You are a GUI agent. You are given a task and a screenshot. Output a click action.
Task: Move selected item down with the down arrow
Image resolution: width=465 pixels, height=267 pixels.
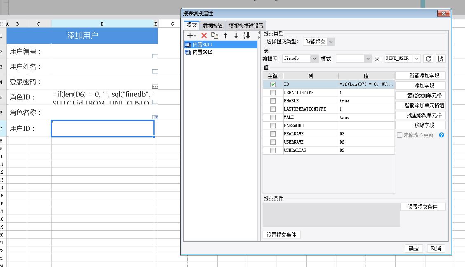pos(236,36)
